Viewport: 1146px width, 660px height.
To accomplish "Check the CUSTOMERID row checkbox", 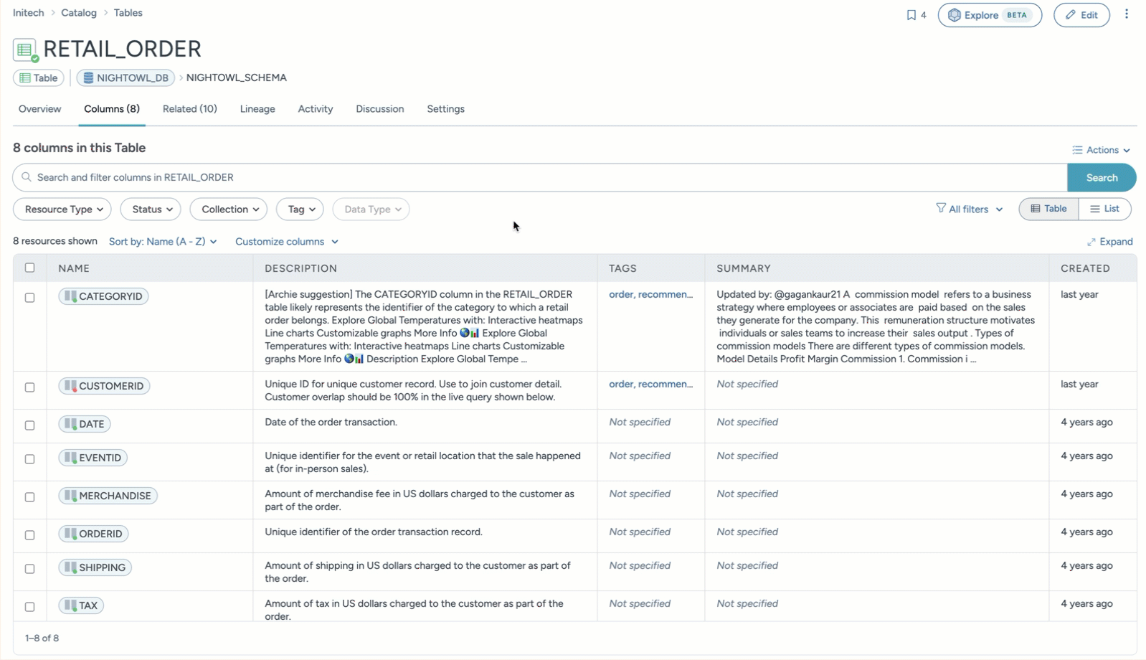I will click(29, 387).
